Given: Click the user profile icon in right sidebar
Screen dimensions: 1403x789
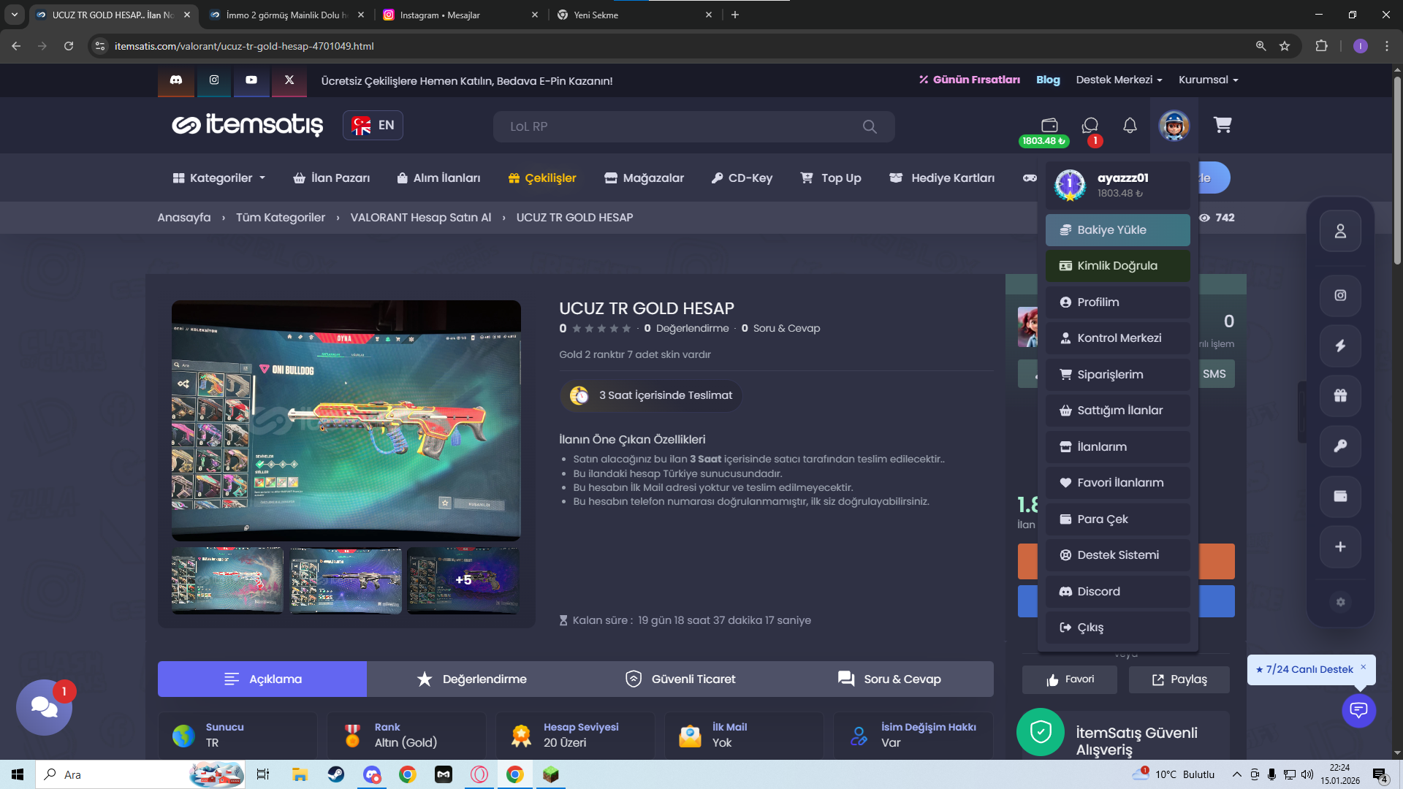Looking at the screenshot, I should pos(1340,231).
